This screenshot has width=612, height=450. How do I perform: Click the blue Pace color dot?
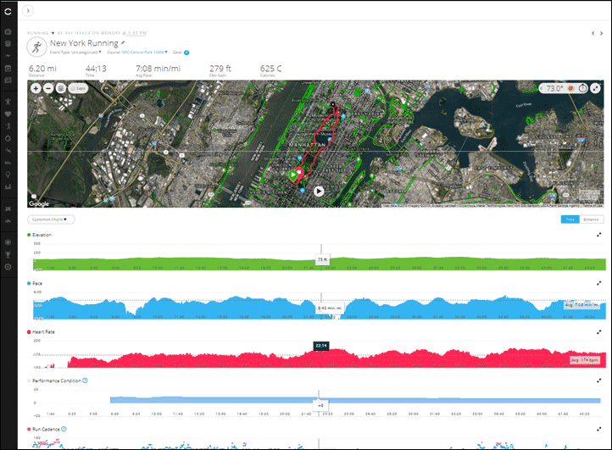pyautogui.click(x=29, y=283)
